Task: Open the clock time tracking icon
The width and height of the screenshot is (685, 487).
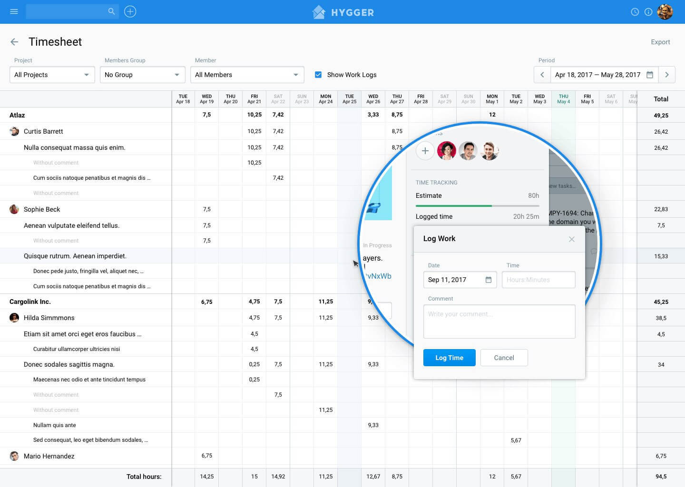Action: (635, 12)
